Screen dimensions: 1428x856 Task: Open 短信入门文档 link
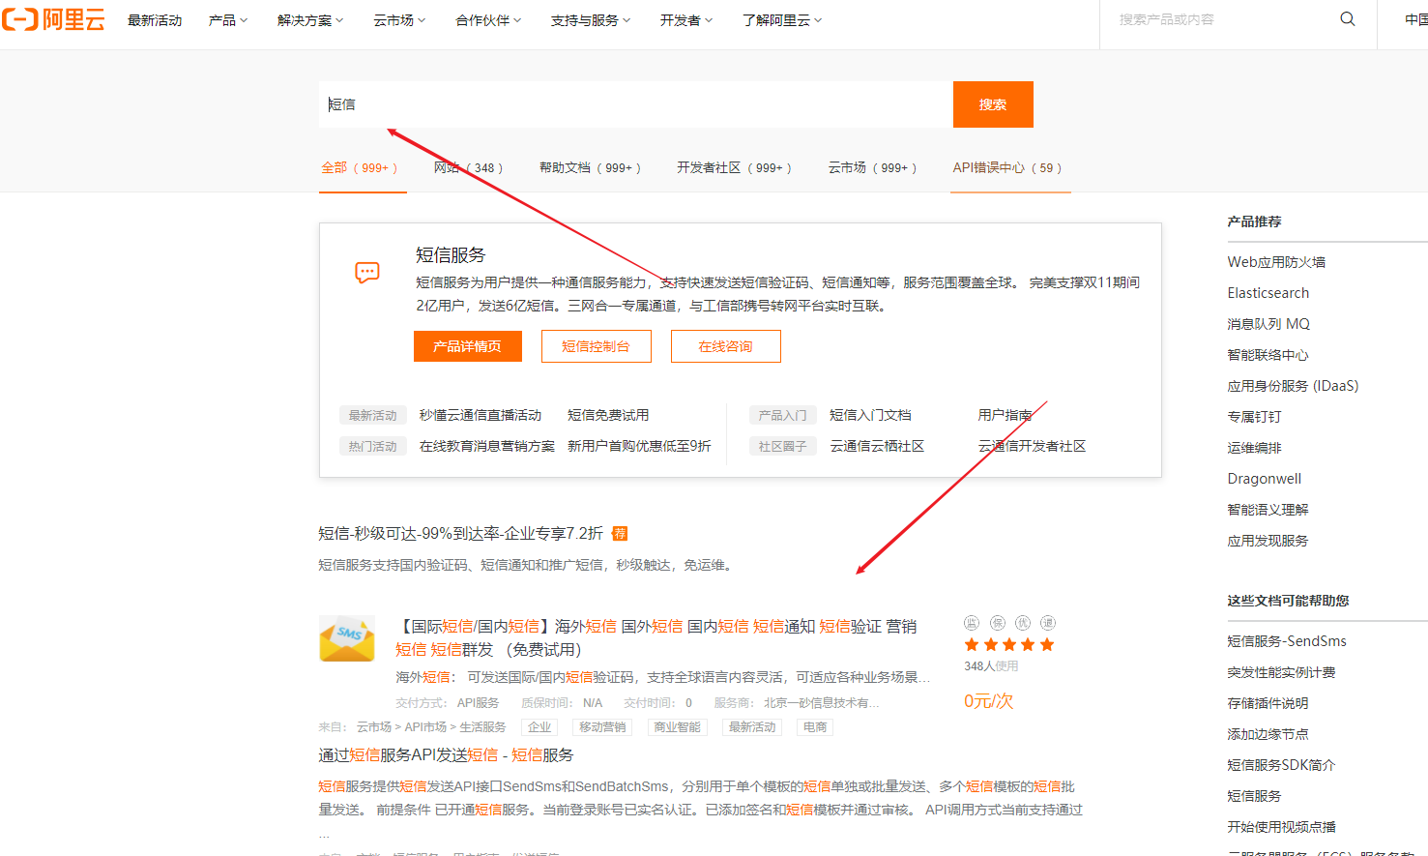[x=870, y=415]
